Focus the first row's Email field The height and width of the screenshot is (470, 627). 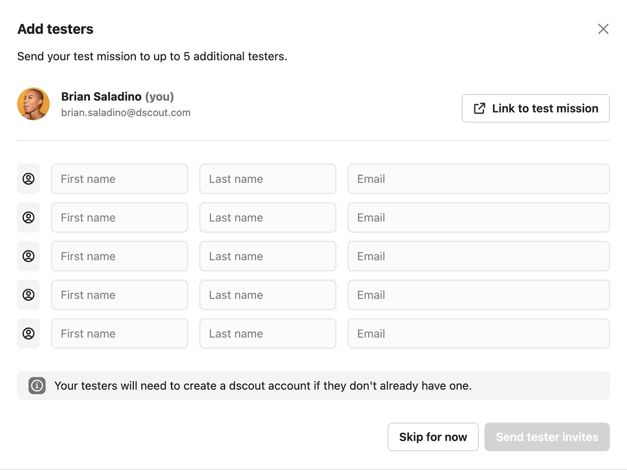tap(478, 179)
